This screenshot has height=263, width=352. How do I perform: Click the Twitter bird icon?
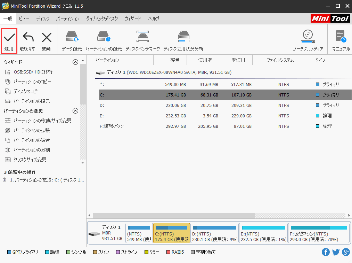(x=336, y=252)
